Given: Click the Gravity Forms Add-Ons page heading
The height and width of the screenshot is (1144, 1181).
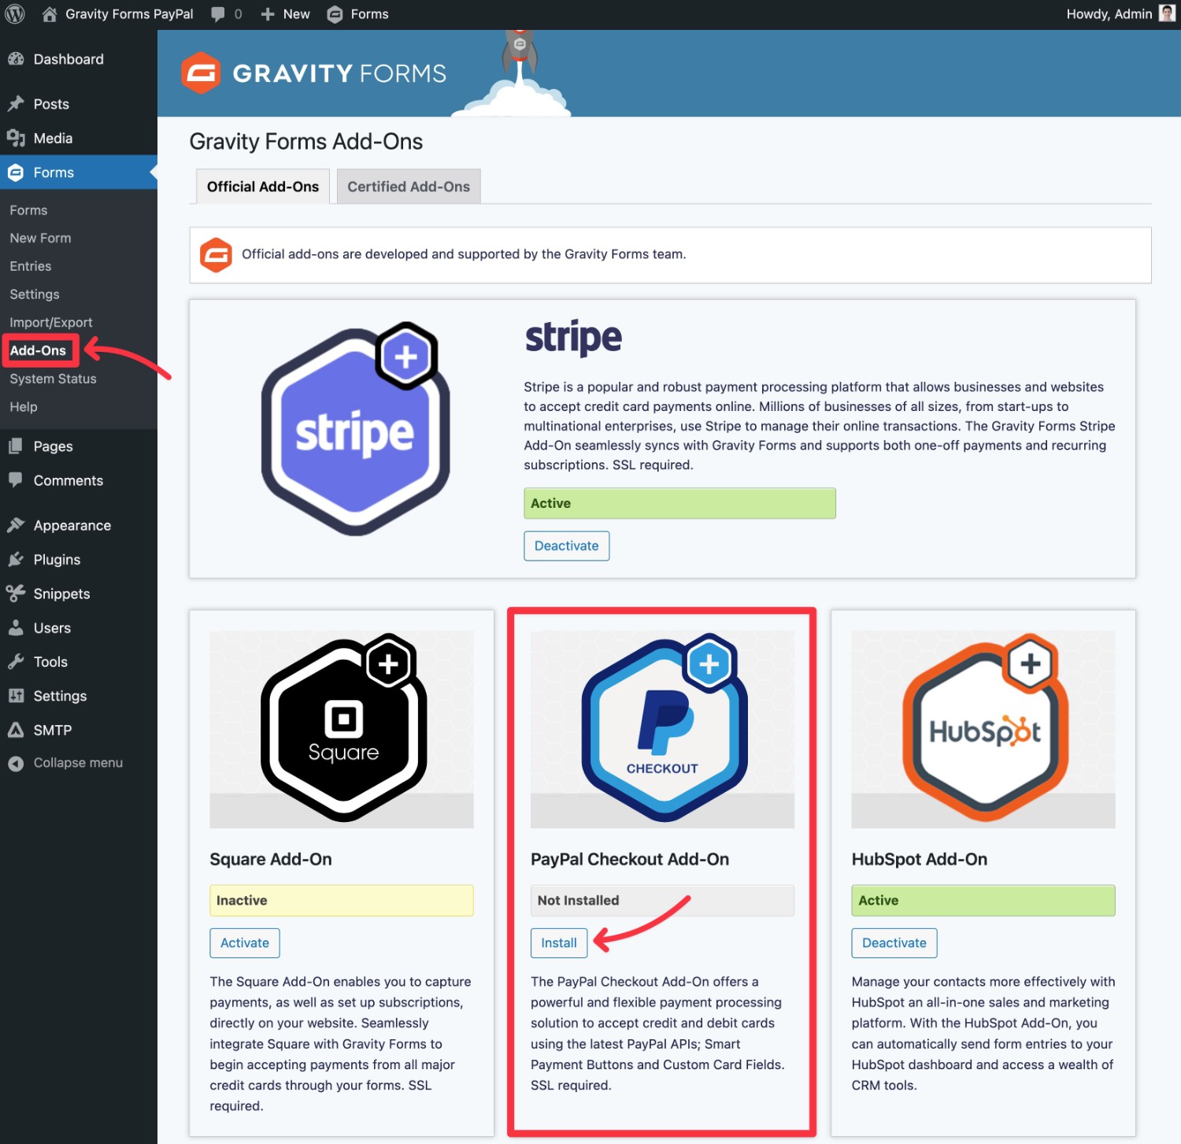Looking at the screenshot, I should [x=306, y=142].
